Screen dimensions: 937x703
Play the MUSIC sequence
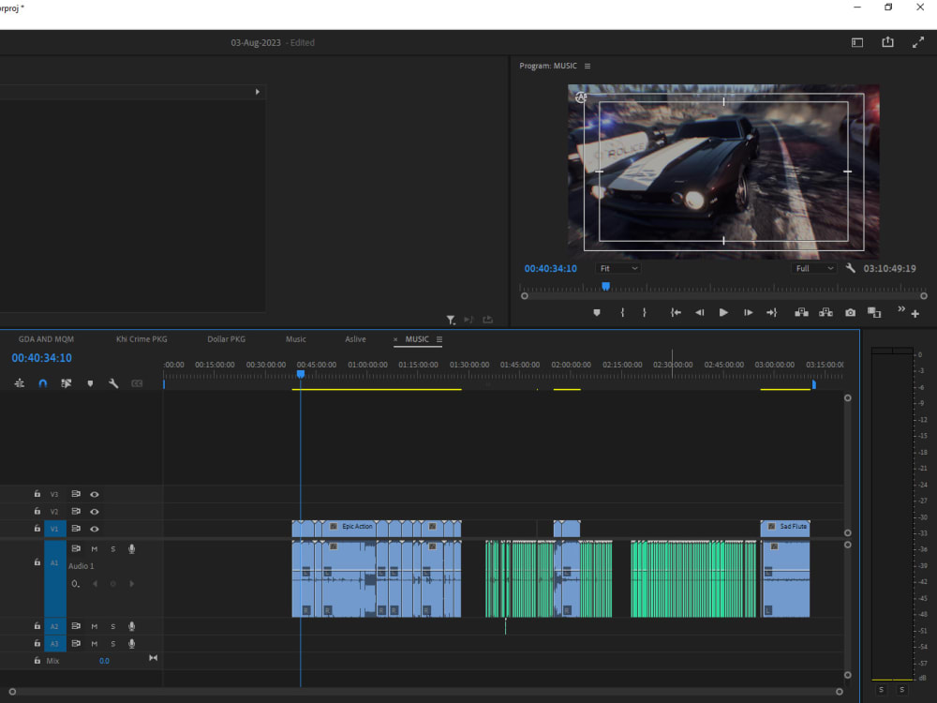(x=723, y=312)
